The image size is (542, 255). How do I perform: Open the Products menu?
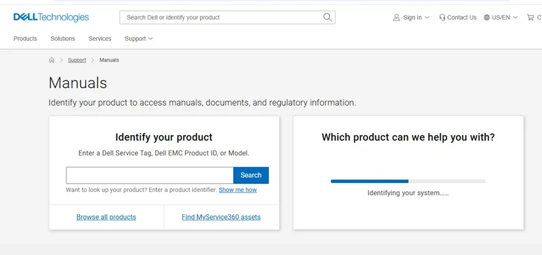click(x=25, y=39)
